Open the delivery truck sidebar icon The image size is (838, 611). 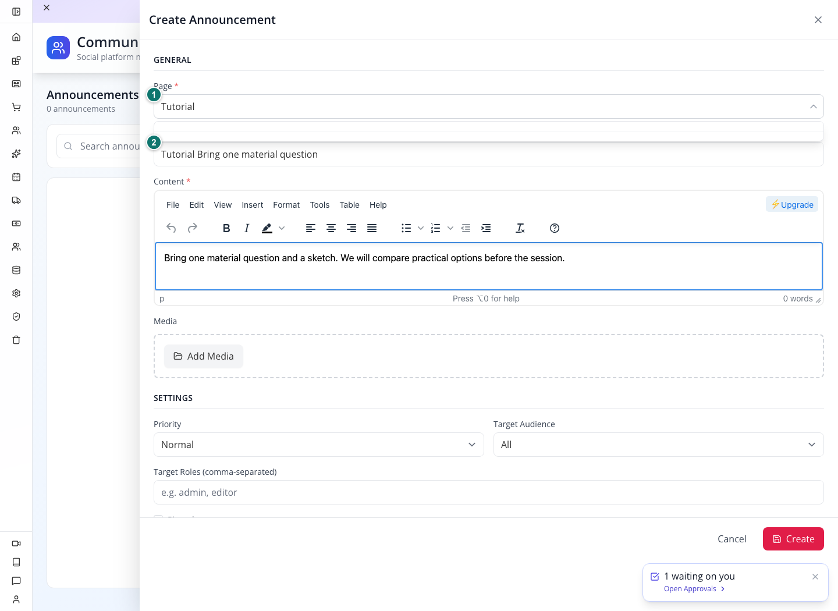click(x=16, y=200)
